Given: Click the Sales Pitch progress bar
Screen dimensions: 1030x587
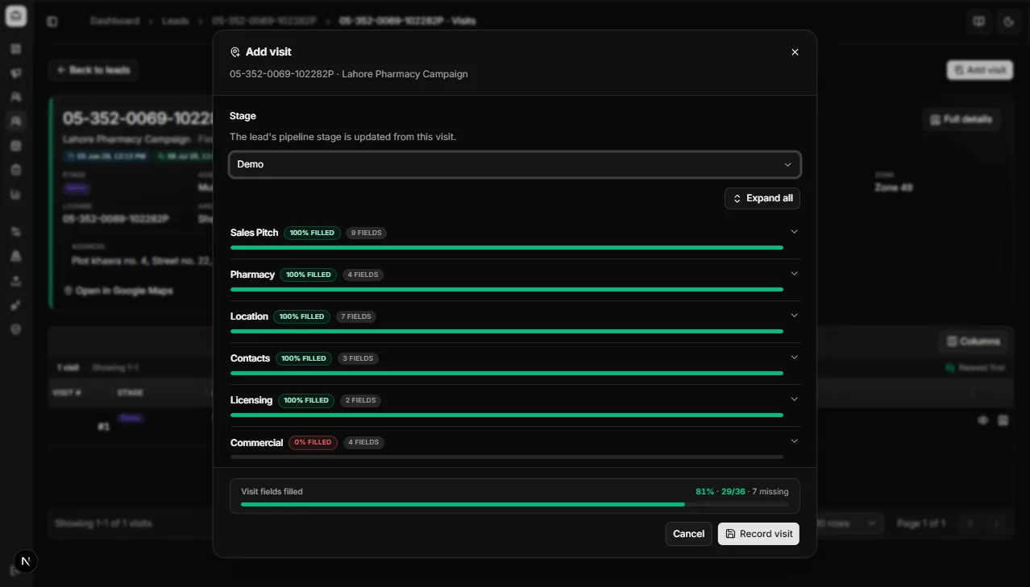Looking at the screenshot, I should click(506, 247).
